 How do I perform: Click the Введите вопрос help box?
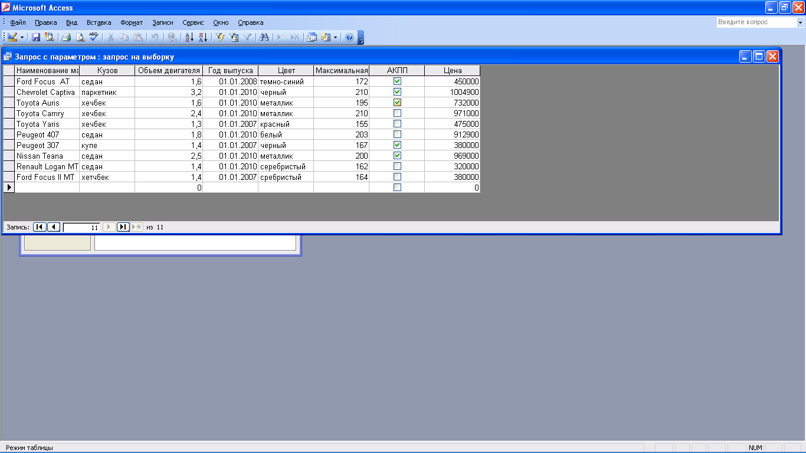(x=756, y=22)
